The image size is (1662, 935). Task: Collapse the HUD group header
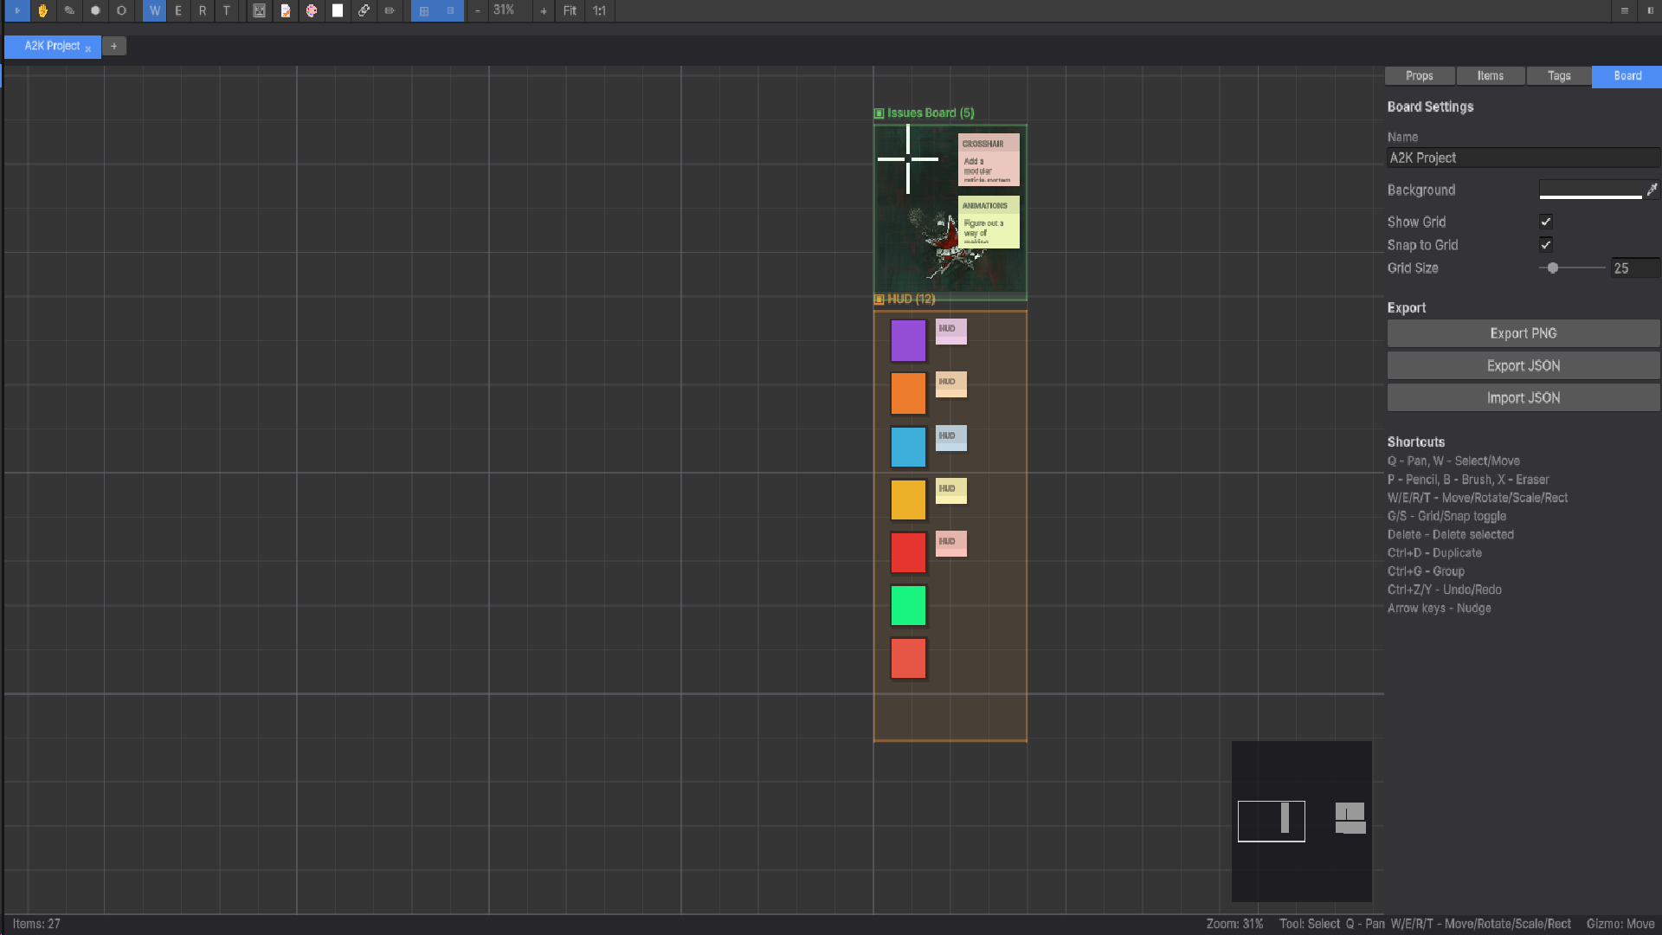pyautogui.click(x=879, y=300)
